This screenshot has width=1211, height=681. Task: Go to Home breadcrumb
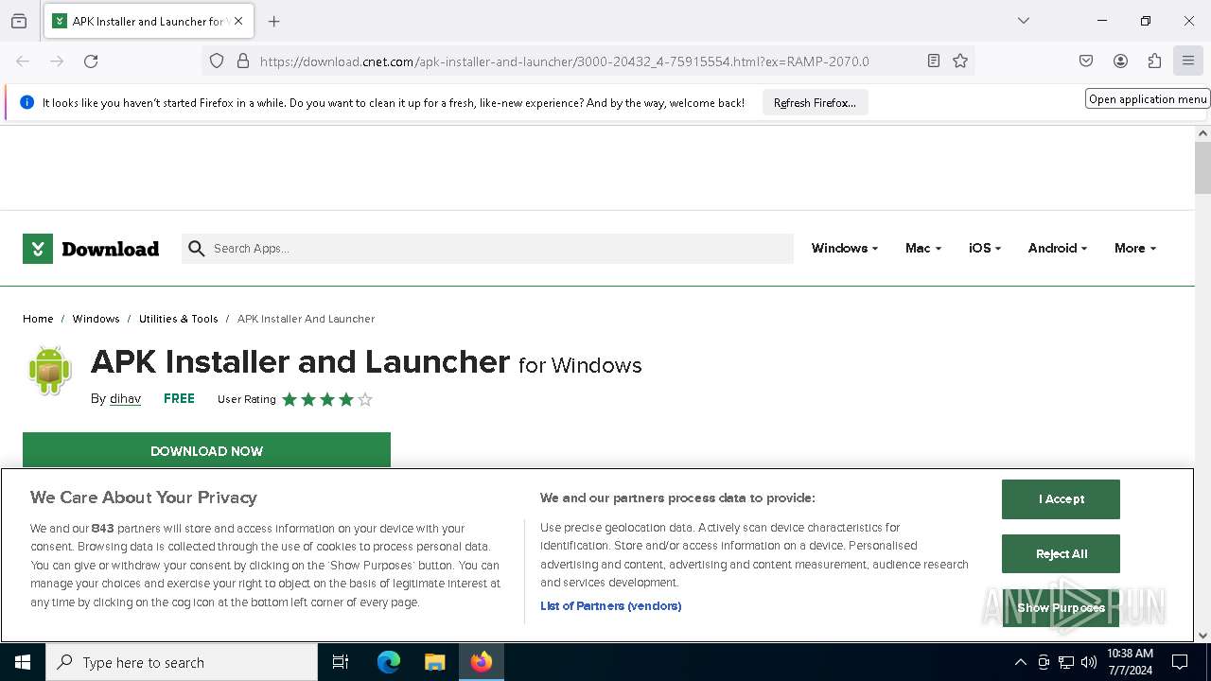pos(38,319)
